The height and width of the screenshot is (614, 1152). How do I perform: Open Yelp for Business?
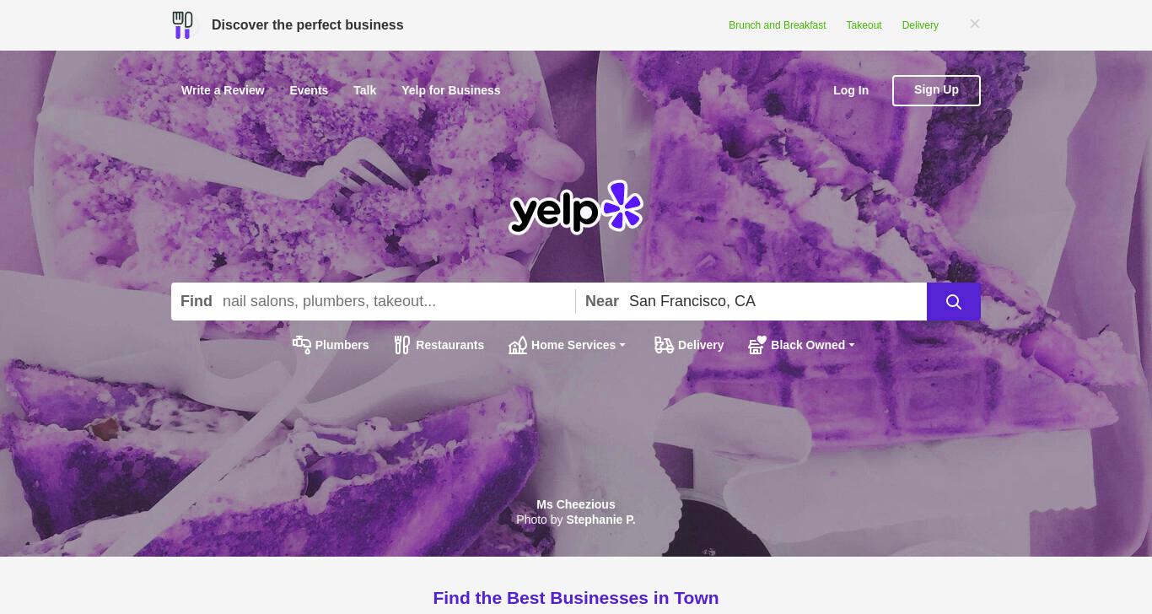pyautogui.click(x=451, y=90)
